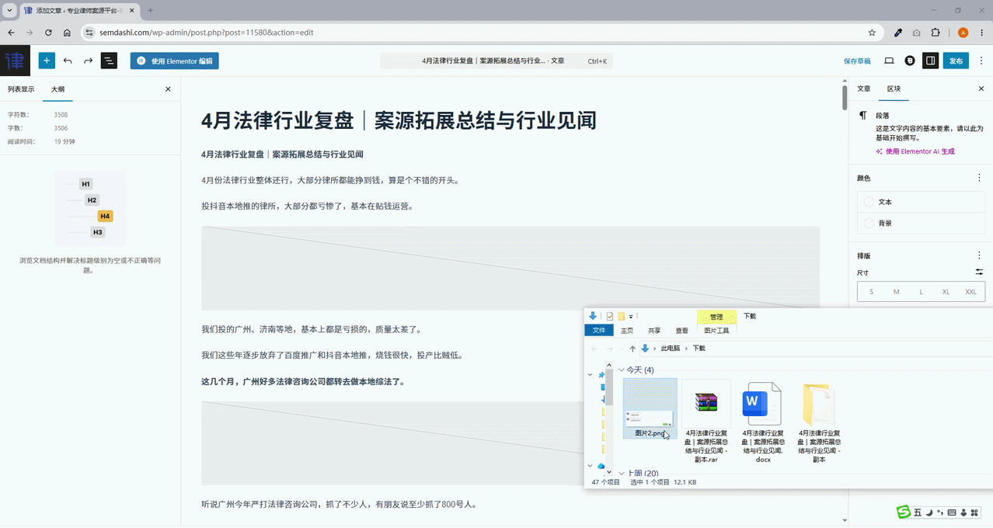
Task: Click Sogou input method S logo
Action: pyautogui.click(x=904, y=512)
